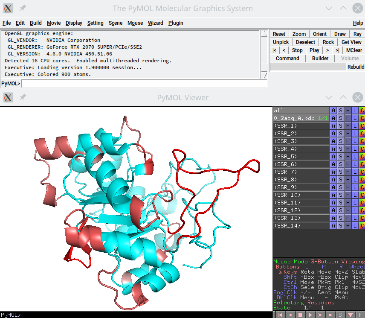The image size is (365, 318).
Task: Open the H hide menu for 0_2acq_A.pdb
Action: click(x=348, y=118)
